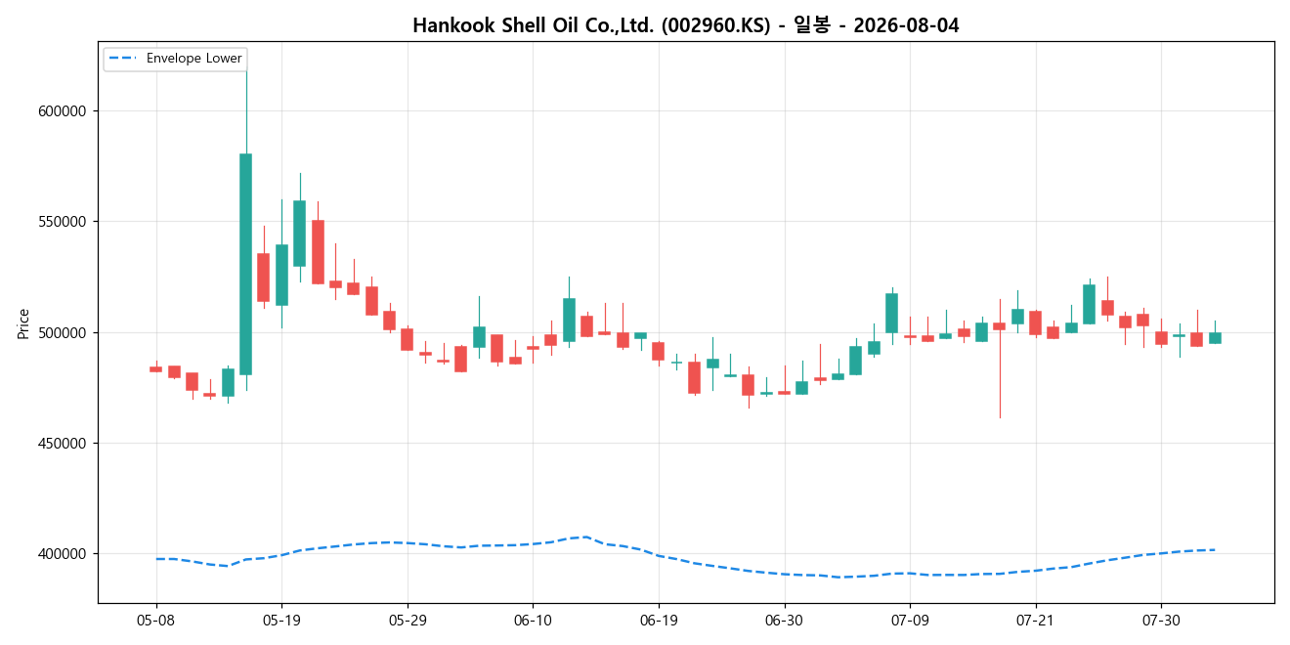Viewport: 1290px width, 645px height.
Task: Click the 05-08 x-axis date label
Action: pos(156,621)
